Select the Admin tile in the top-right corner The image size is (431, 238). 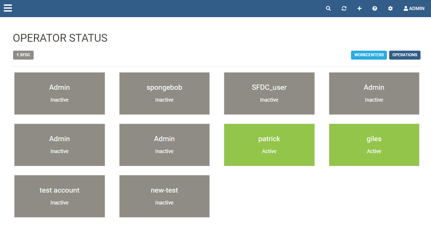pos(374,93)
